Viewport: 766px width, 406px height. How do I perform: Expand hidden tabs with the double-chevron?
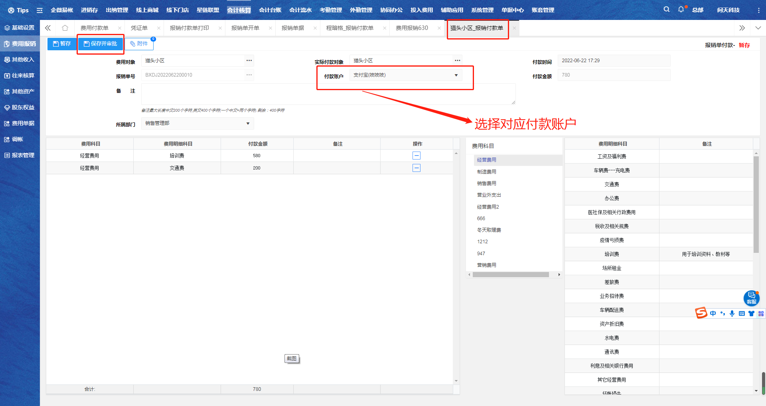[742, 28]
